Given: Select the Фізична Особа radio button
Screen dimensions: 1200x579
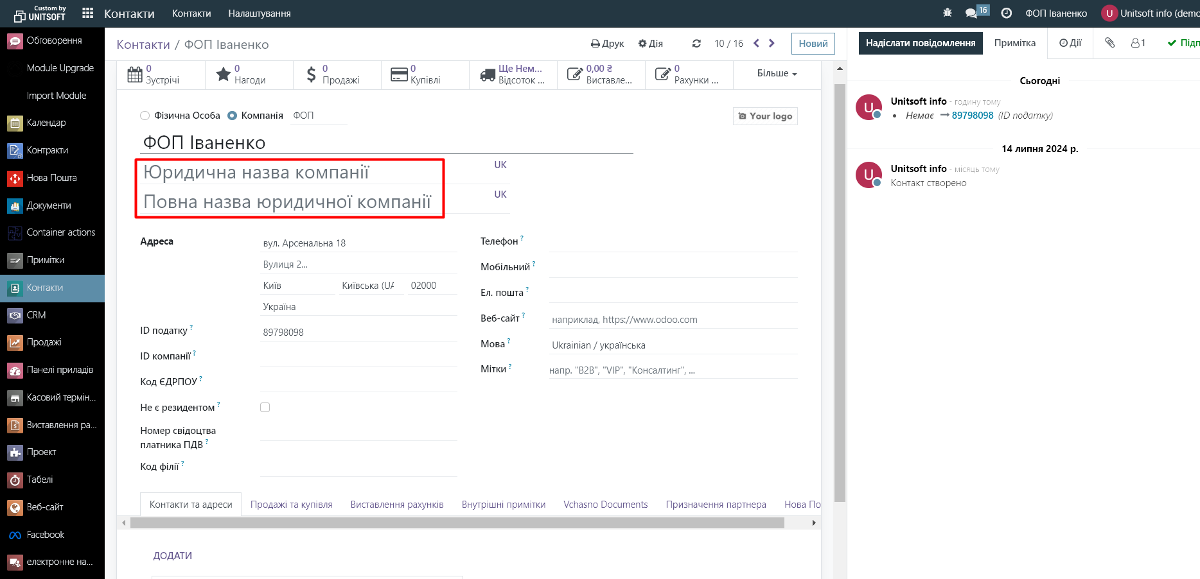Looking at the screenshot, I should 145,116.
